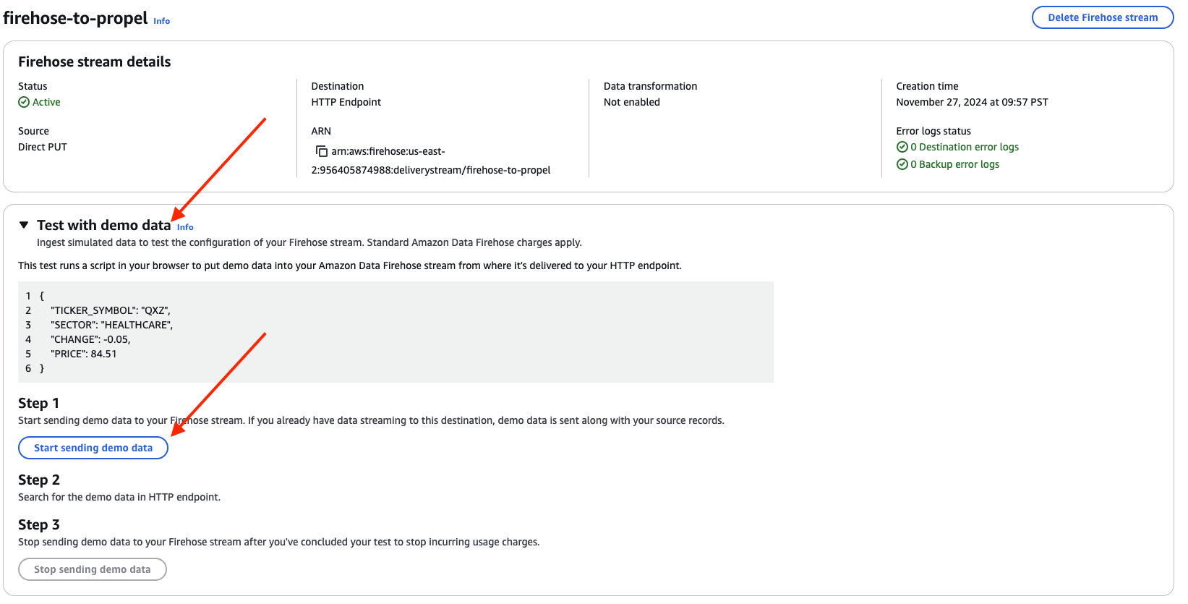
Task: Open Info next to the firehose-to-propel title
Action: [x=161, y=21]
